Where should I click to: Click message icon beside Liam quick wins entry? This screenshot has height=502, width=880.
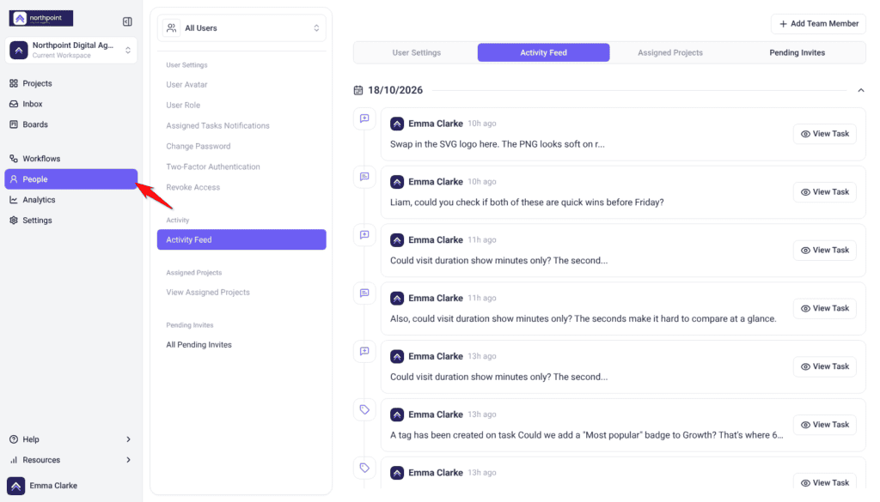pos(364,177)
